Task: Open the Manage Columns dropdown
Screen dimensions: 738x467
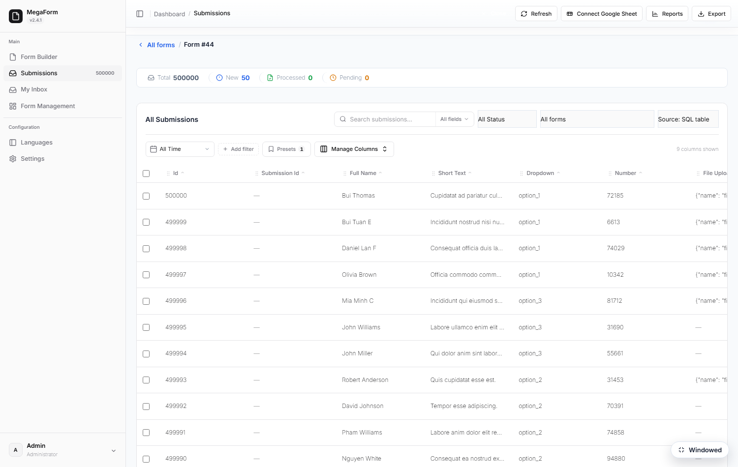Action: coord(354,149)
